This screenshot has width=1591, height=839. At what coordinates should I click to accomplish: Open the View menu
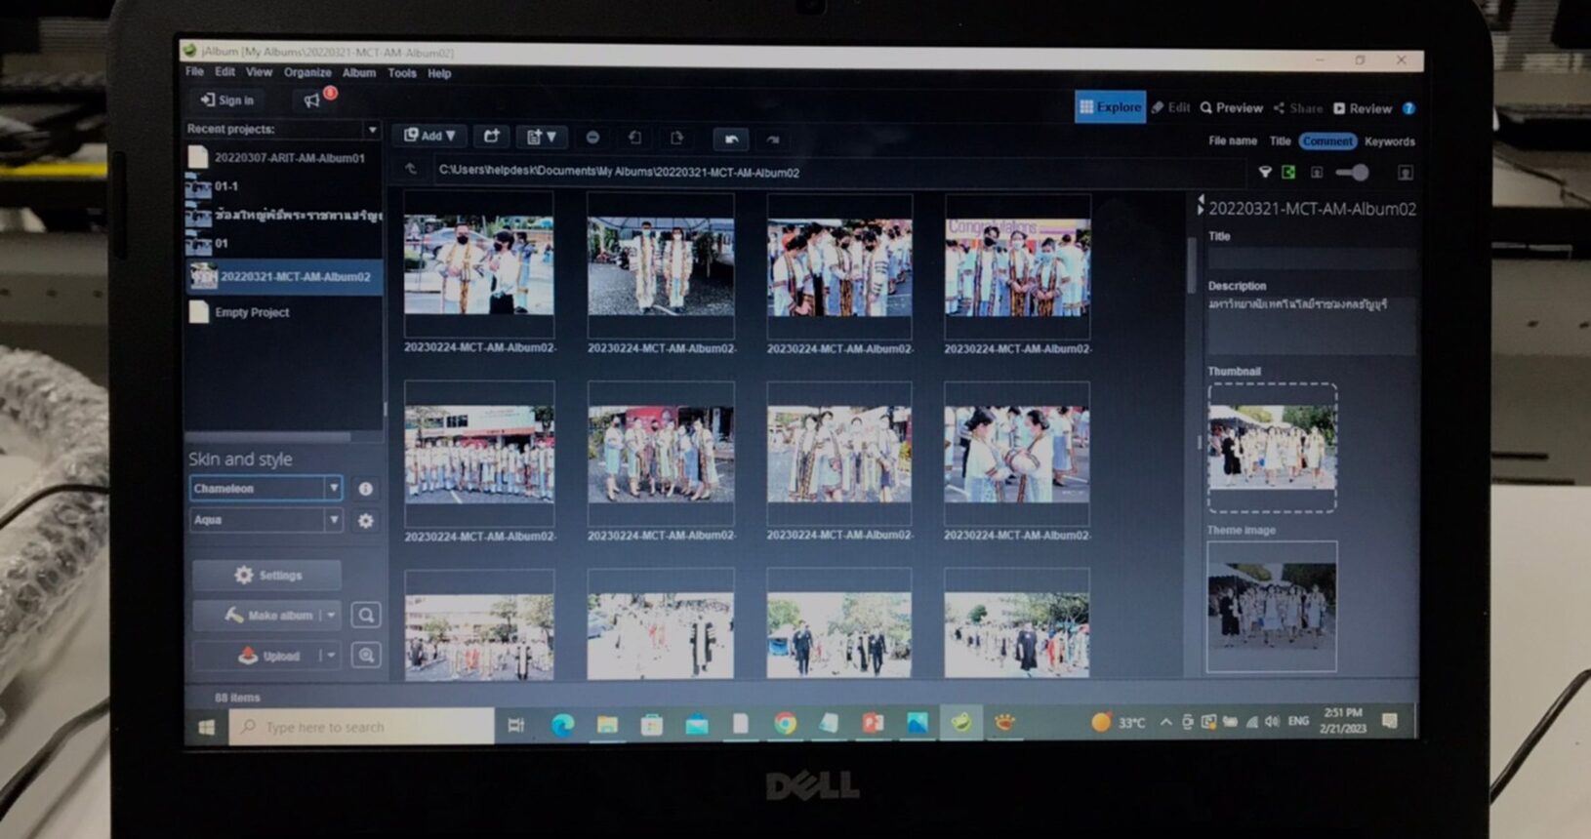coord(259,72)
